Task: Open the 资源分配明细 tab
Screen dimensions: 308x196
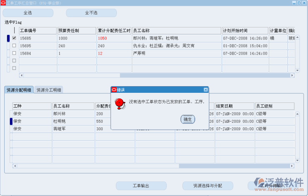Action: coord(19,90)
